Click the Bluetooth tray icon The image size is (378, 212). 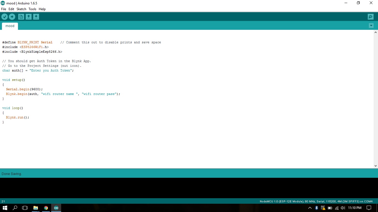click(317, 208)
